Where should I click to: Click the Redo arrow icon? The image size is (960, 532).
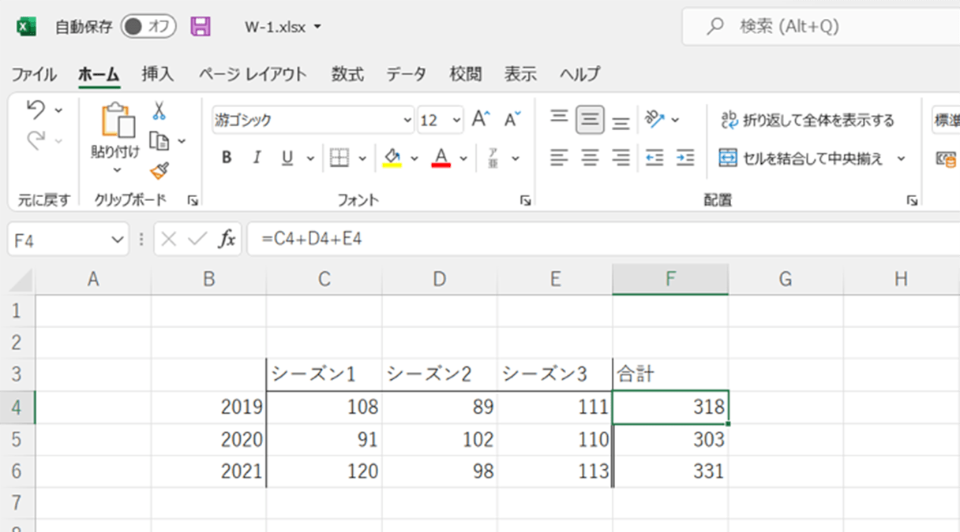coord(36,140)
